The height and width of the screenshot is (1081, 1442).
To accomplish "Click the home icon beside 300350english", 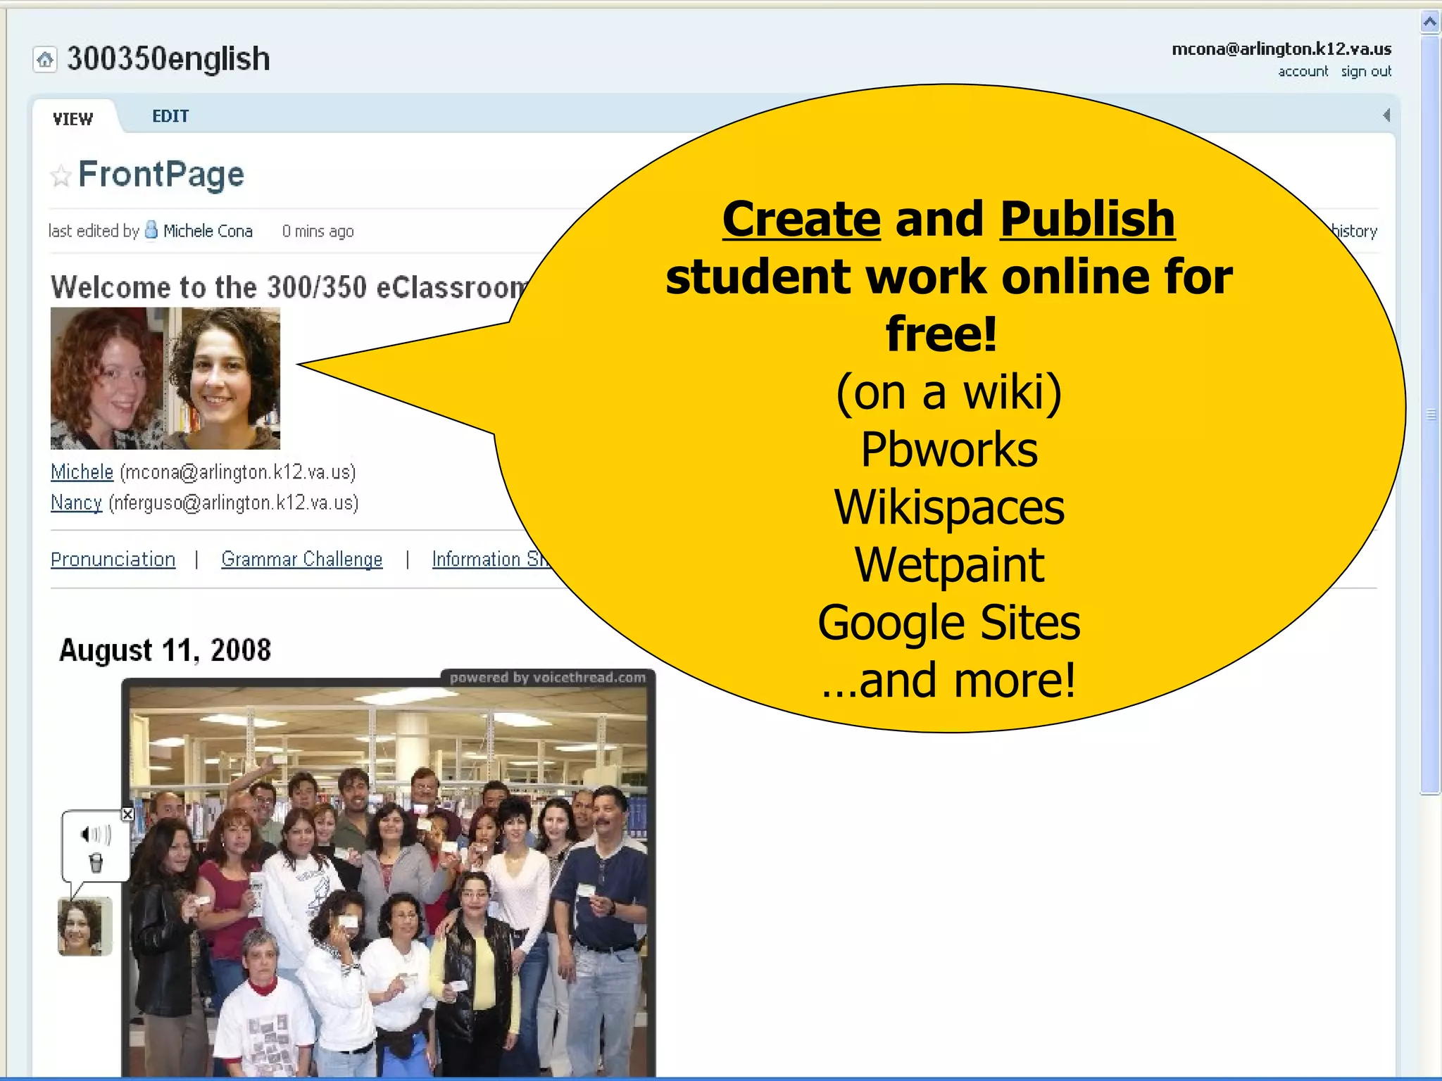I will click(45, 59).
